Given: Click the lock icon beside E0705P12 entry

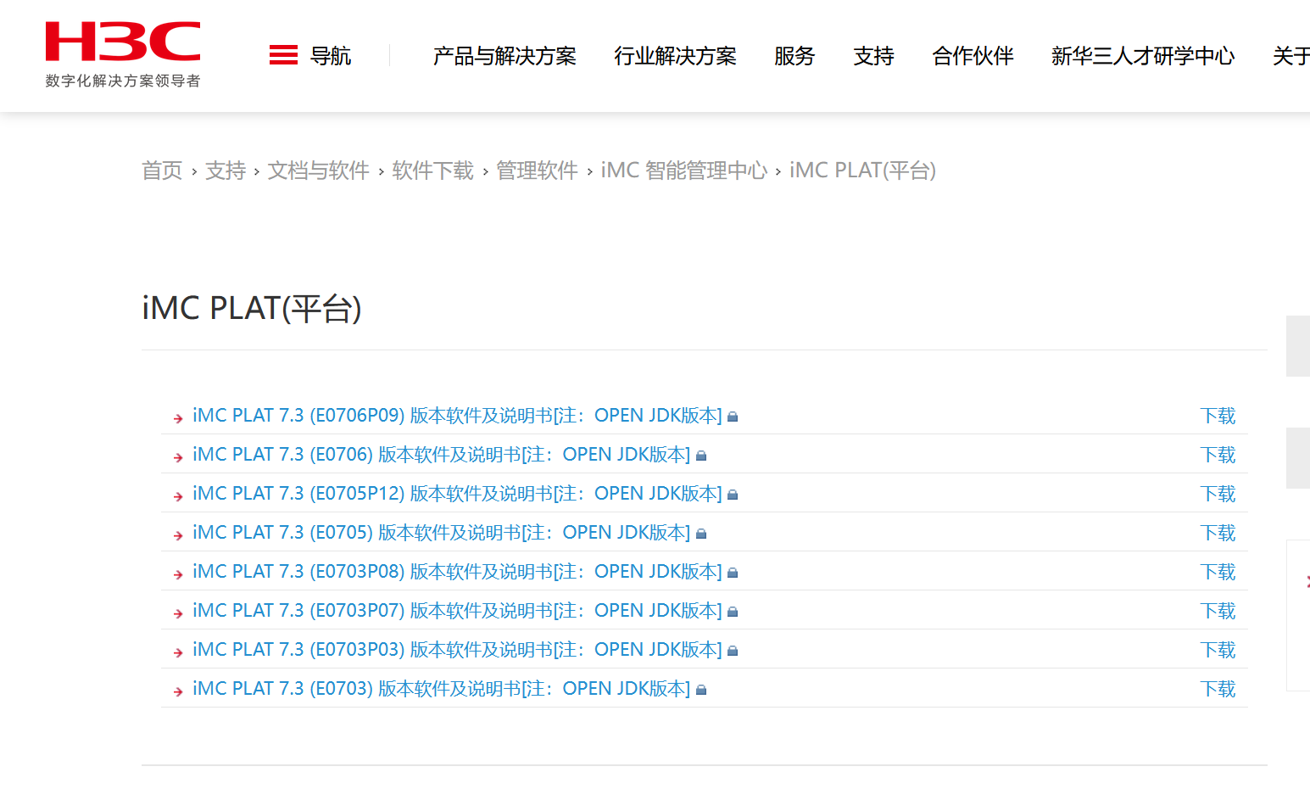Looking at the screenshot, I should pos(733,495).
